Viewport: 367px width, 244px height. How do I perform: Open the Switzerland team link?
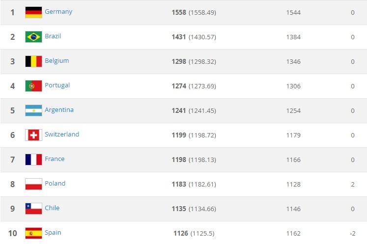61,135
